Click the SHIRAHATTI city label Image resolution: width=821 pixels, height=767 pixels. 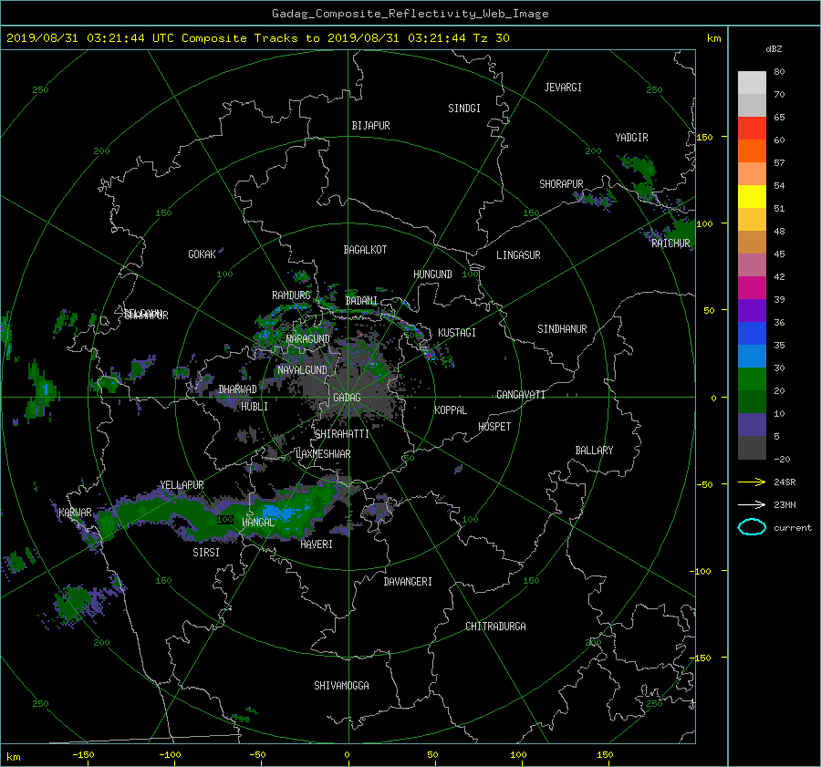click(342, 434)
